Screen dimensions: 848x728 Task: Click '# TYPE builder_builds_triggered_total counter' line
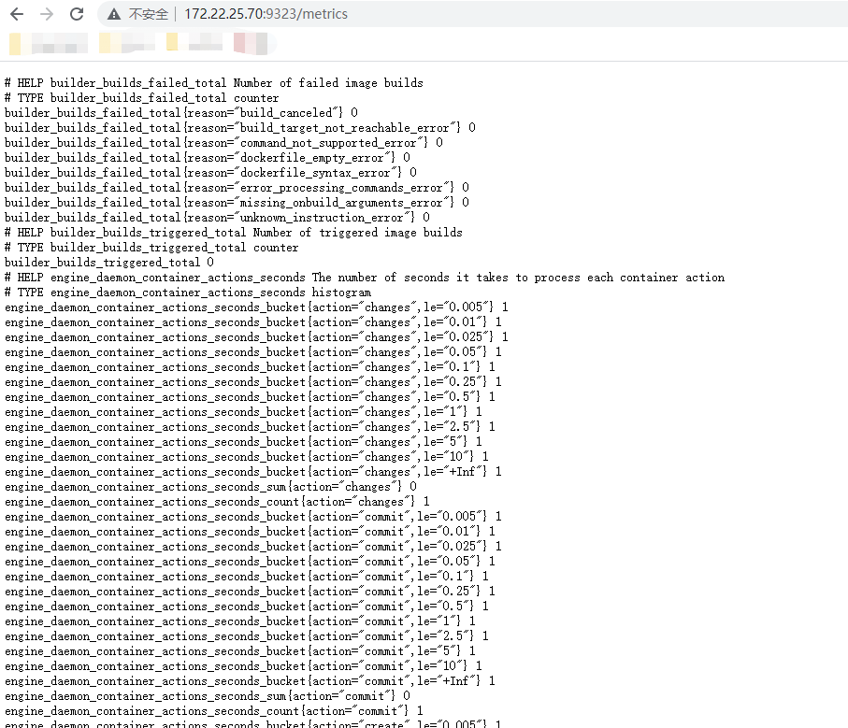151,248
